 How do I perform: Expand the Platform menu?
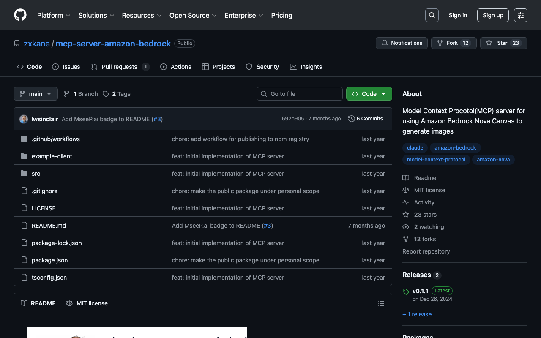click(54, 15)
